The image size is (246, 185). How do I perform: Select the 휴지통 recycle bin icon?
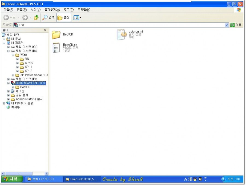(x=8, y=107)
